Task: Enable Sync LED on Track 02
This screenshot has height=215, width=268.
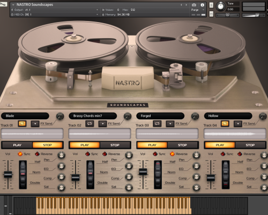Action: coord(87,154)
